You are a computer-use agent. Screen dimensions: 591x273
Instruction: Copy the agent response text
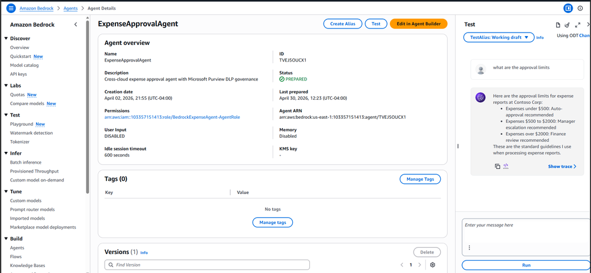pos(498,166)
